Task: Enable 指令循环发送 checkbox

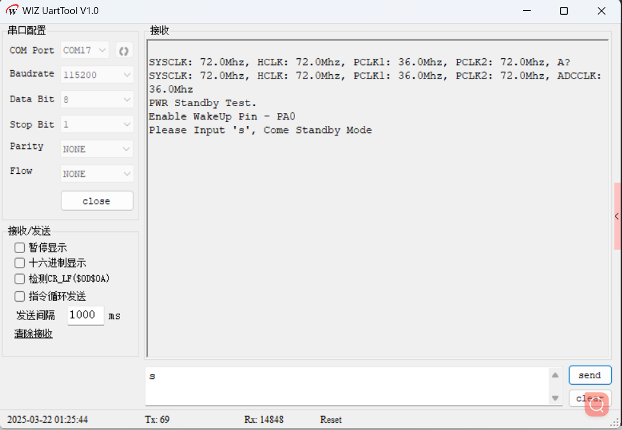Action: [20, 296]
